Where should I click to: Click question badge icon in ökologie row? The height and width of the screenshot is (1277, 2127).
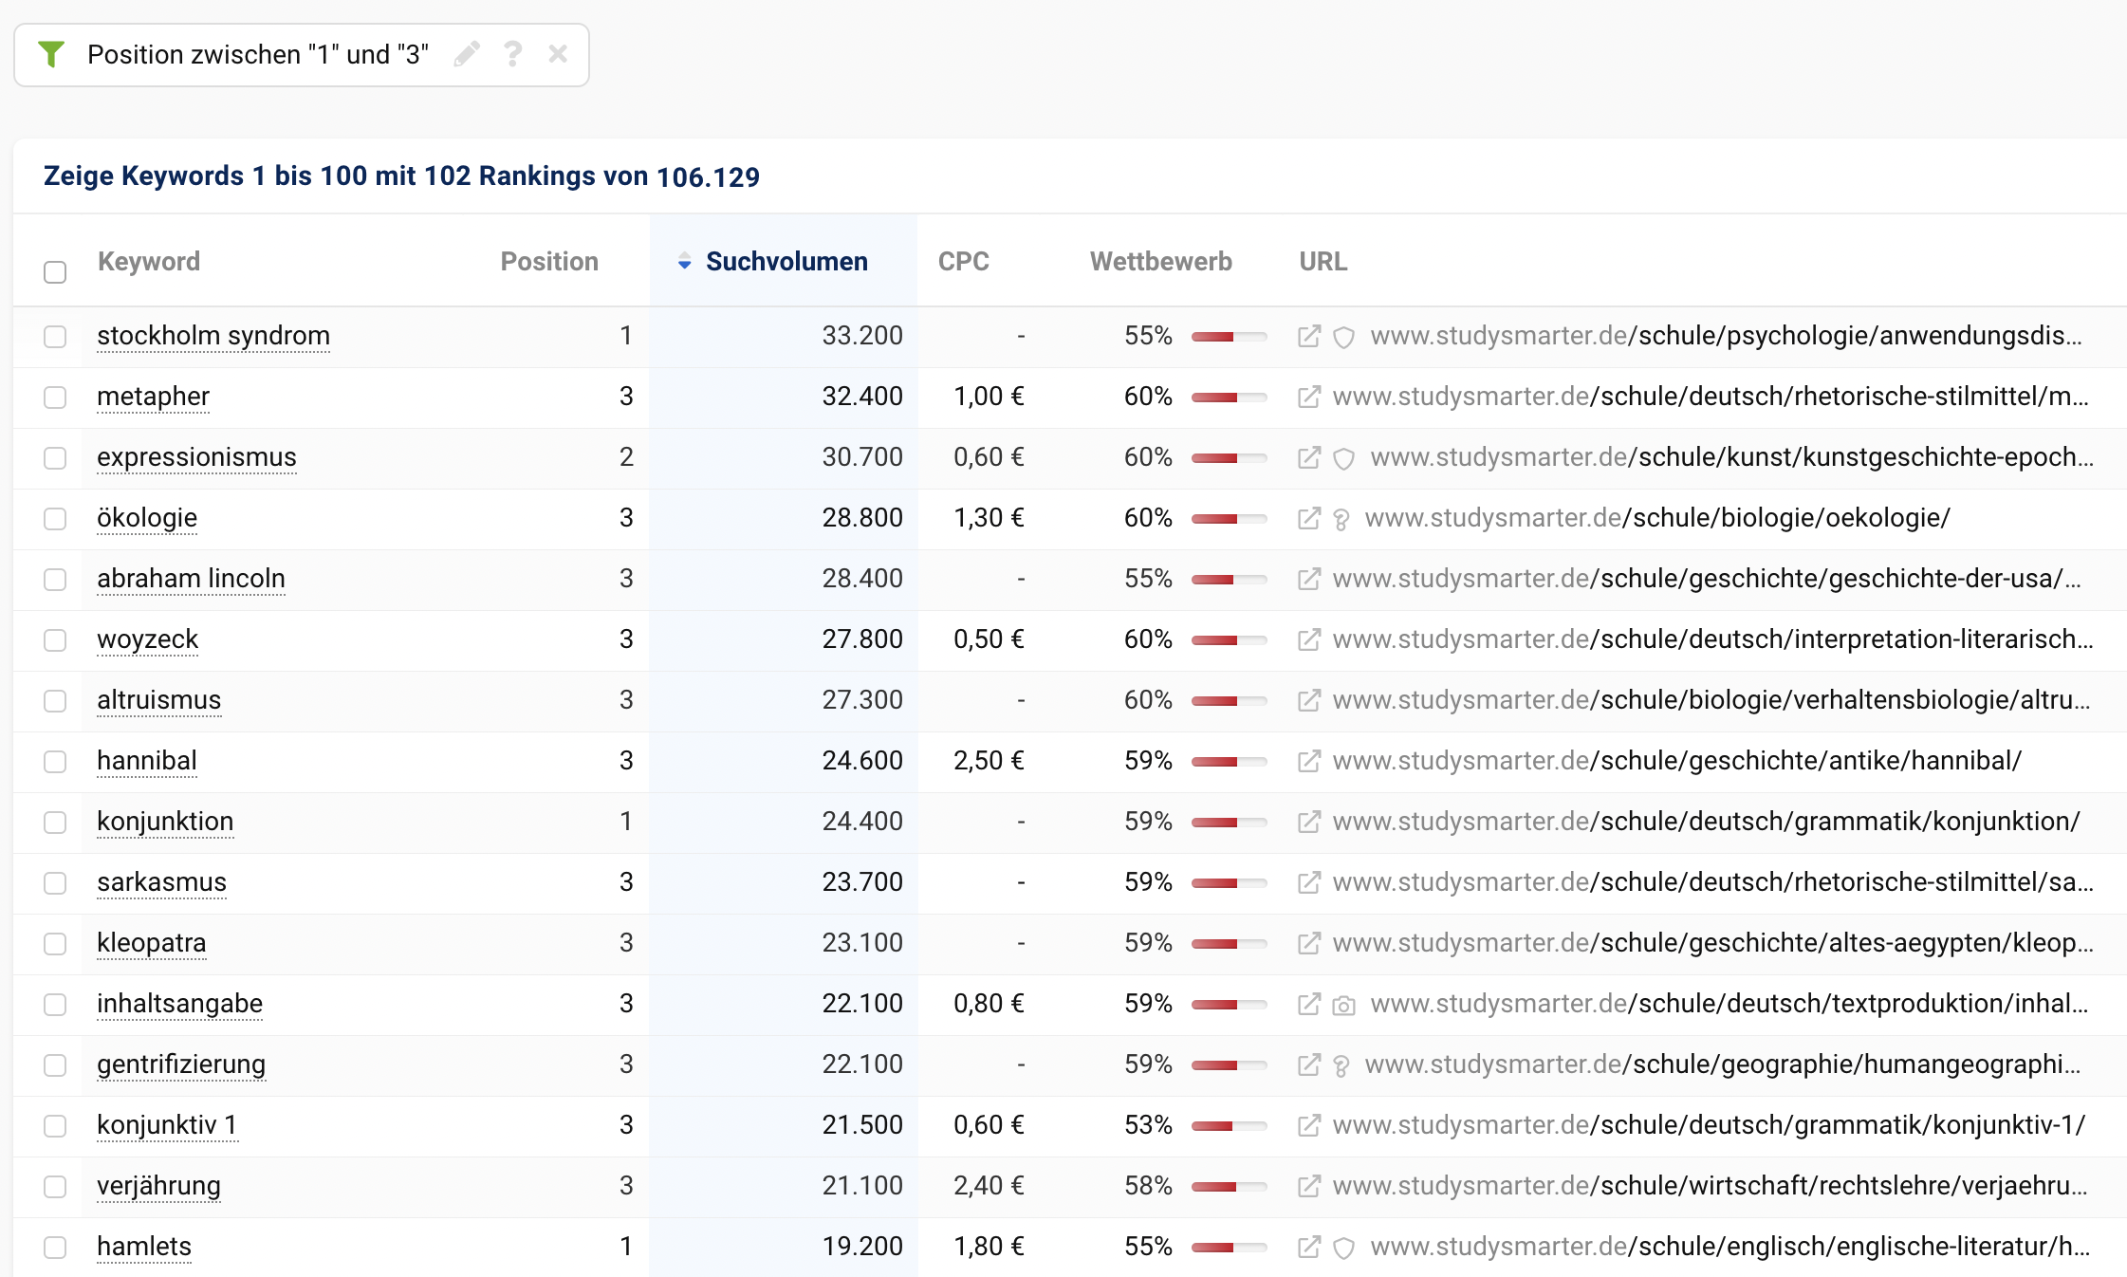pyautogui.click(x=1341, y=519)
